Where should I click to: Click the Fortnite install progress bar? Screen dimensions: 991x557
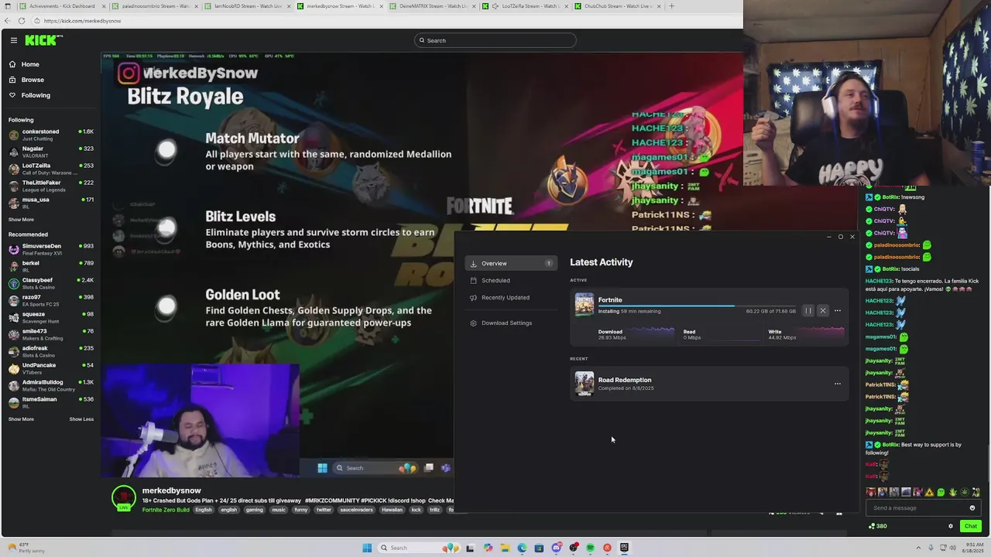(x=697, y=306)
